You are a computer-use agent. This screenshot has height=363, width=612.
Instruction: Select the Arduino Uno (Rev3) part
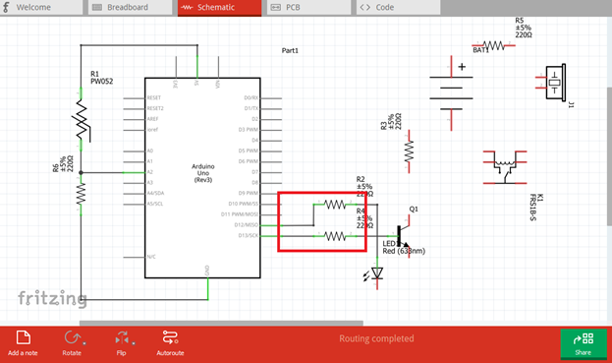point(202,178)
